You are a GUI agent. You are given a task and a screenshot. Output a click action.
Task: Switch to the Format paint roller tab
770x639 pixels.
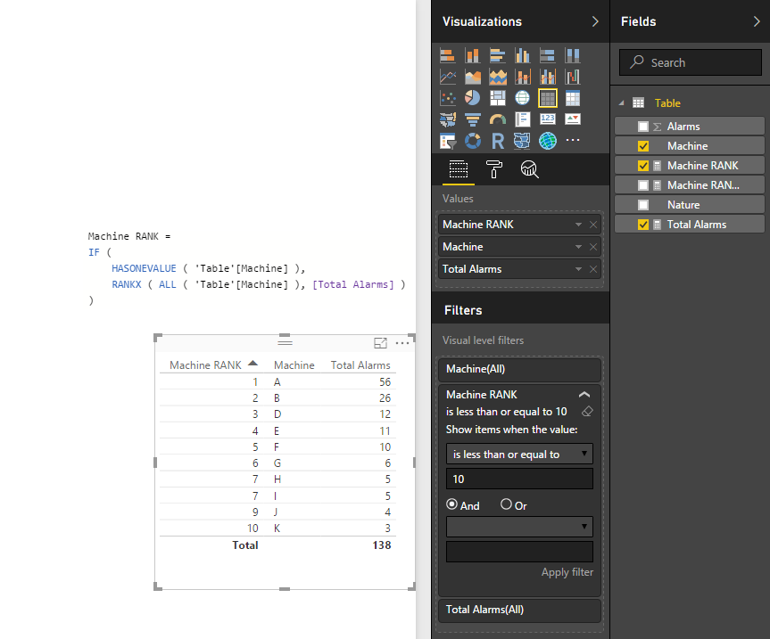[494, 169]
